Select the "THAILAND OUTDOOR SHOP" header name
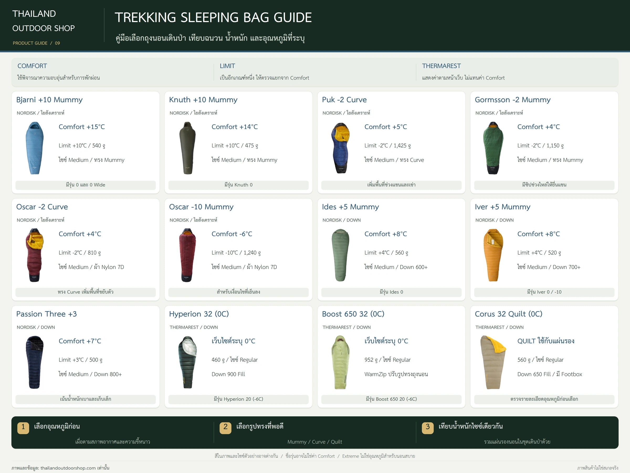This screenshot has width=630, height=473. pyautogui.click(x=43, y=21)
